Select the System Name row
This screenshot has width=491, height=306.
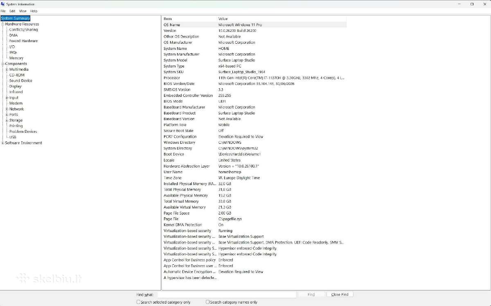(x=255, y=49)
